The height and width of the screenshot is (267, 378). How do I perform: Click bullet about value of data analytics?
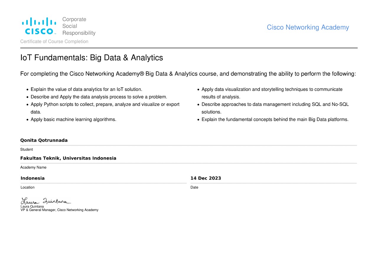pos(87,89)
